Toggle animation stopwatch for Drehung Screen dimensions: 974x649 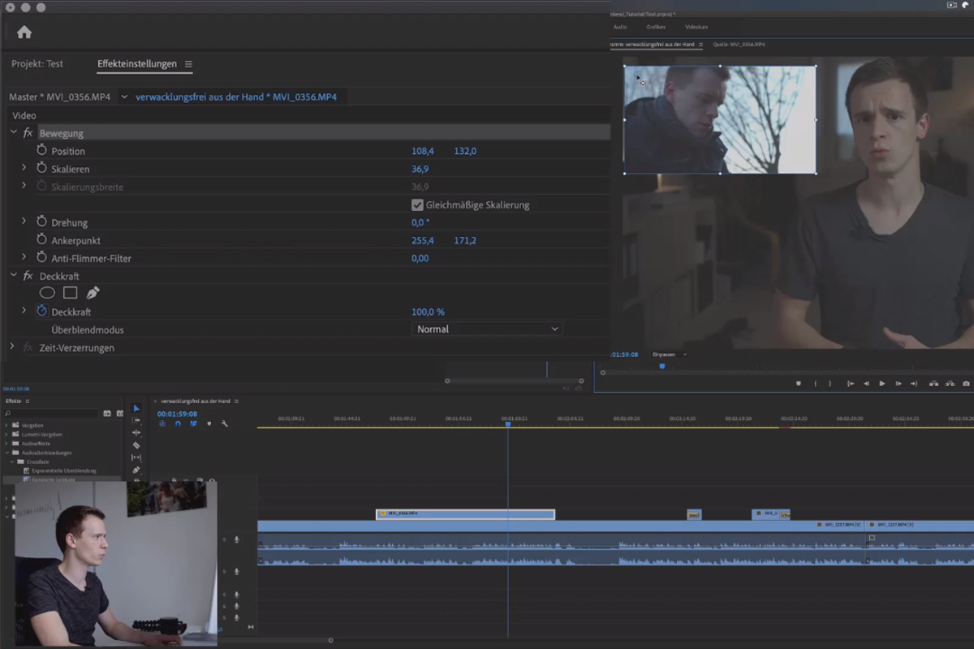click(42, 222)
